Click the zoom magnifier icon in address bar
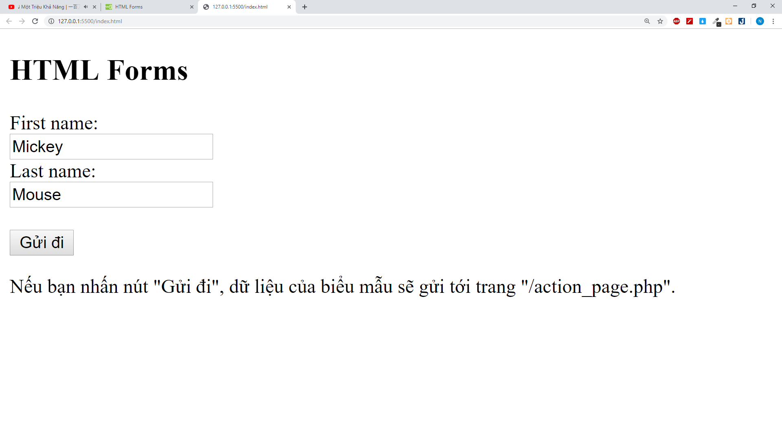This screenshot has height=423, width=782. pos(647,21)
